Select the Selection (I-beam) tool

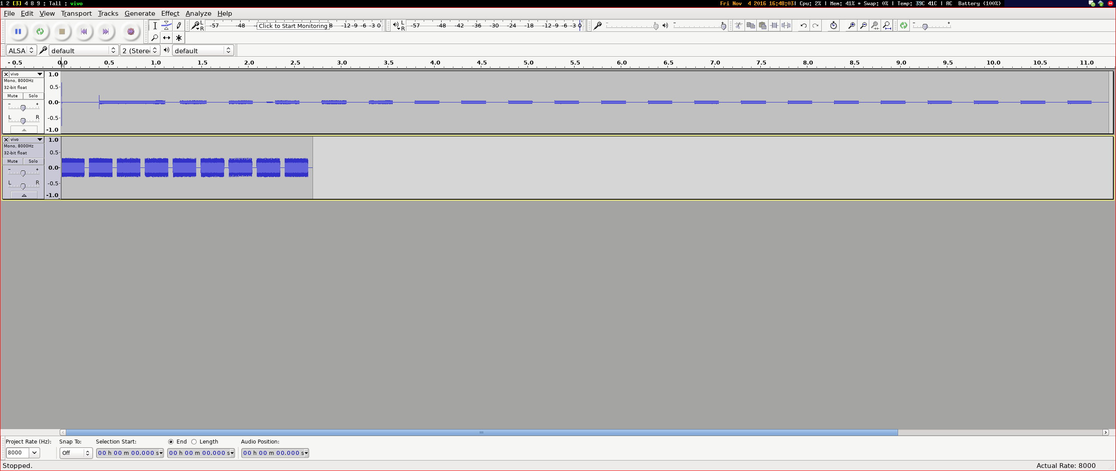click(x=155, y=26)
